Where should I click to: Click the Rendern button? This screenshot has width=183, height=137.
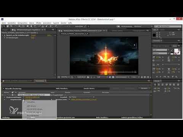click(x=144, y=88)
